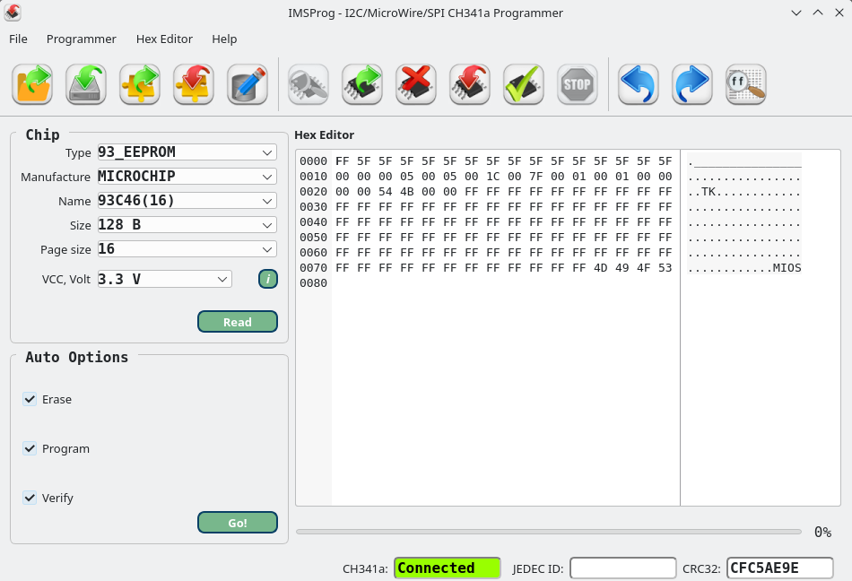Screen dimensions: 852x581
Task: Maximize the IMSProg window
Action: (x=818, y=13)
